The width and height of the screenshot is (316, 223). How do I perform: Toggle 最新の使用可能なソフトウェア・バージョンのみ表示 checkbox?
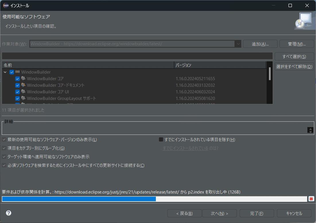[x=4, y=139]
